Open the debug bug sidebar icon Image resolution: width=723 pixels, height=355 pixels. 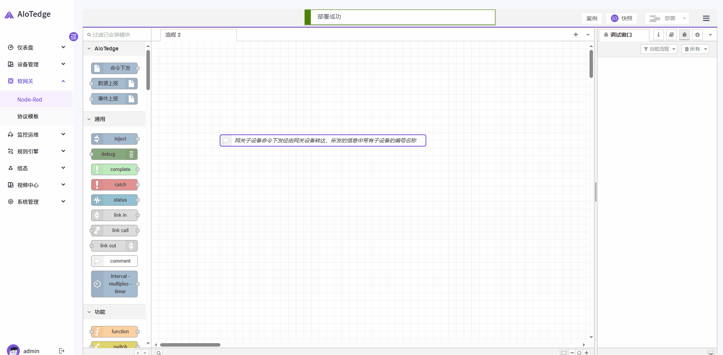684,35
